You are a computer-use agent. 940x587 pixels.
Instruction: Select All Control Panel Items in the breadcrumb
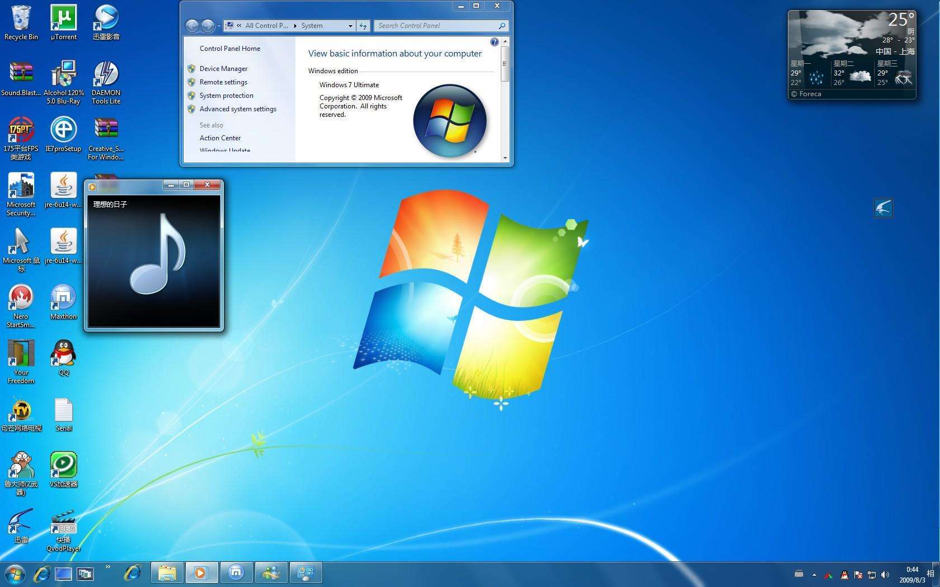(x=267, y=25)
